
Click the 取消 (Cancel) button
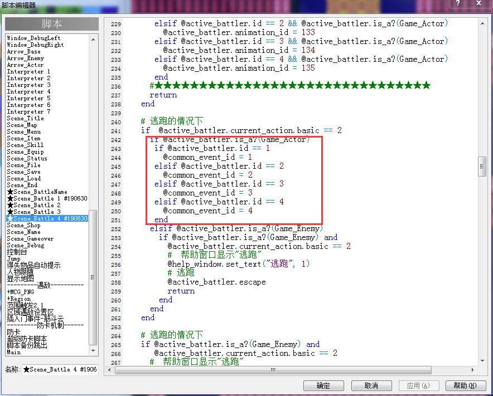(x=371, y=385)
